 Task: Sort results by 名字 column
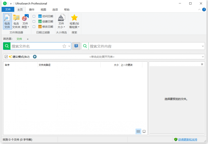point(20,65)
